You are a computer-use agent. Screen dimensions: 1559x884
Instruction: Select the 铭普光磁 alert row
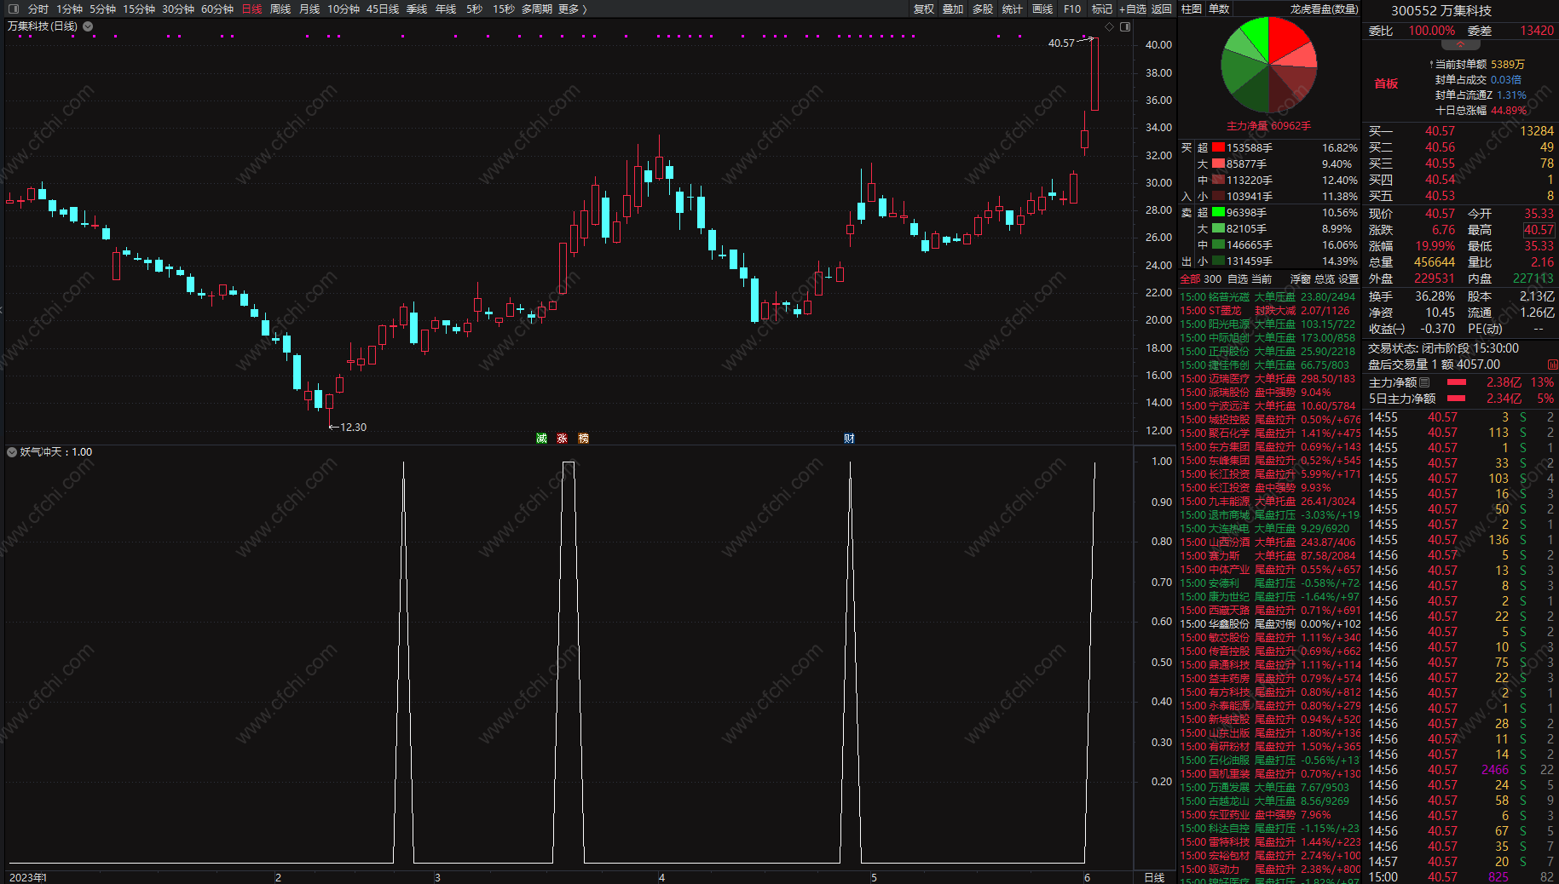pos(1270,296)
